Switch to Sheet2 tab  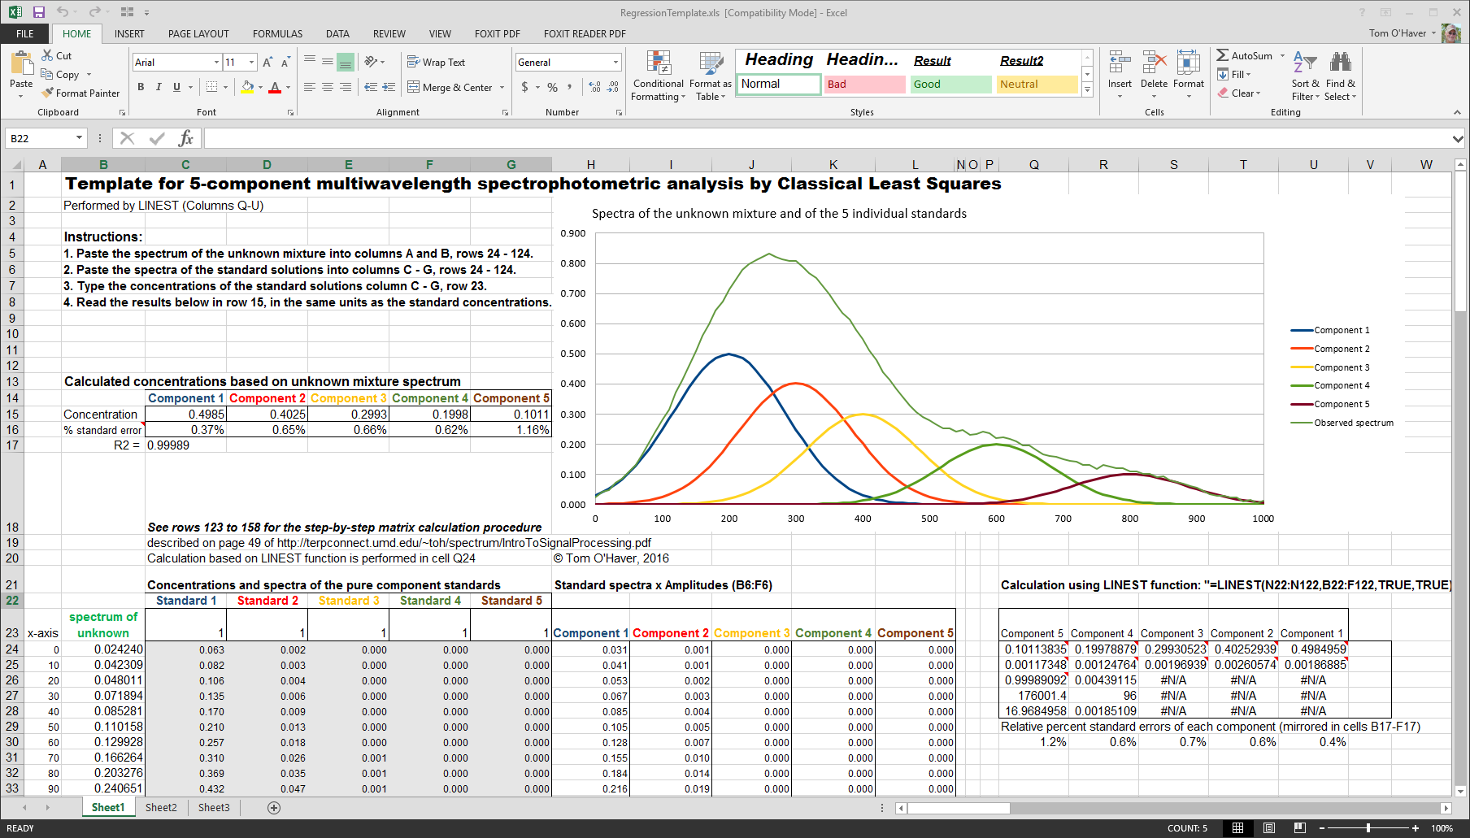coord(161,807)
